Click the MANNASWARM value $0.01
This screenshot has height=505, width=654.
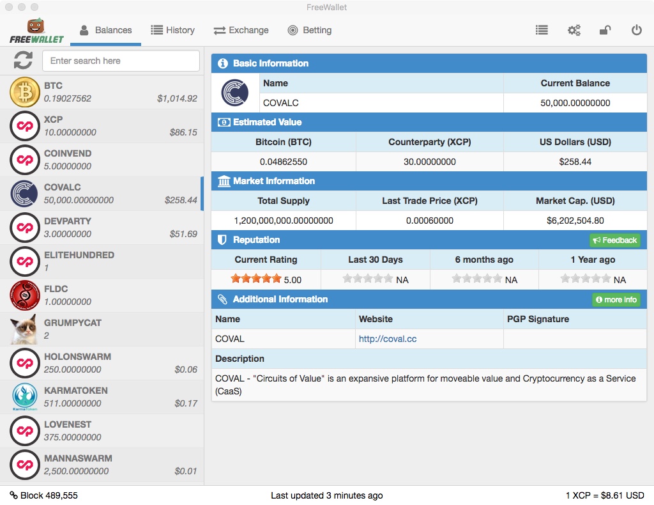[x=186, y=471]
